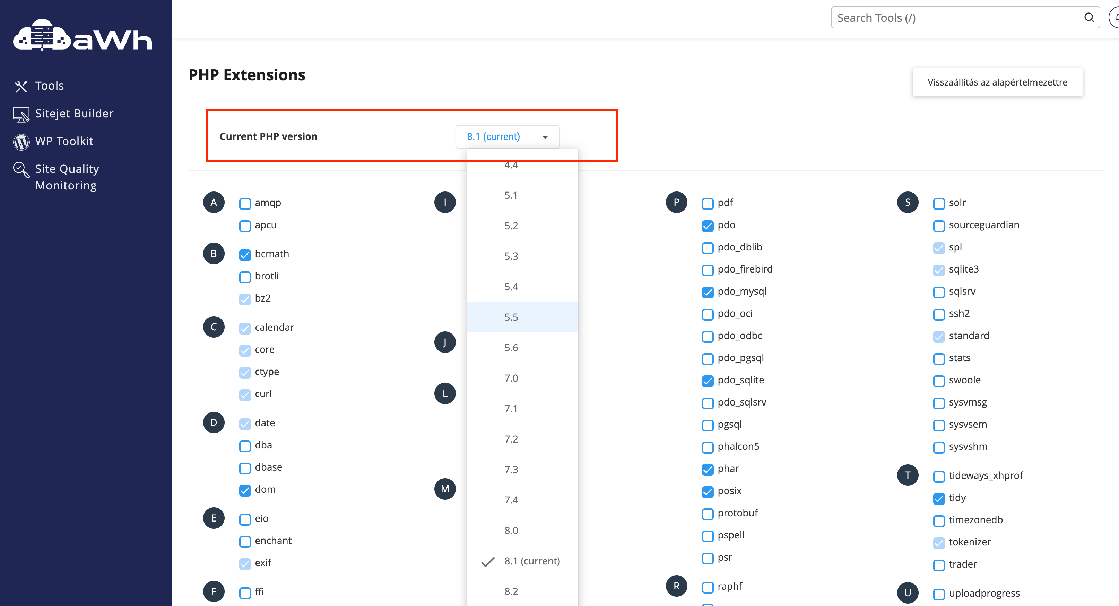This screenshot has width=1119, height=606.
Task: Click Visszaállítás az alapértelmezettre button
Action: click(997, 82)
